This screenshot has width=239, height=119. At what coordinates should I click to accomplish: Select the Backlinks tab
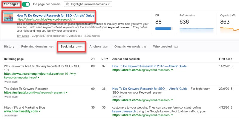pyautogui.click(x=71, y=47)
